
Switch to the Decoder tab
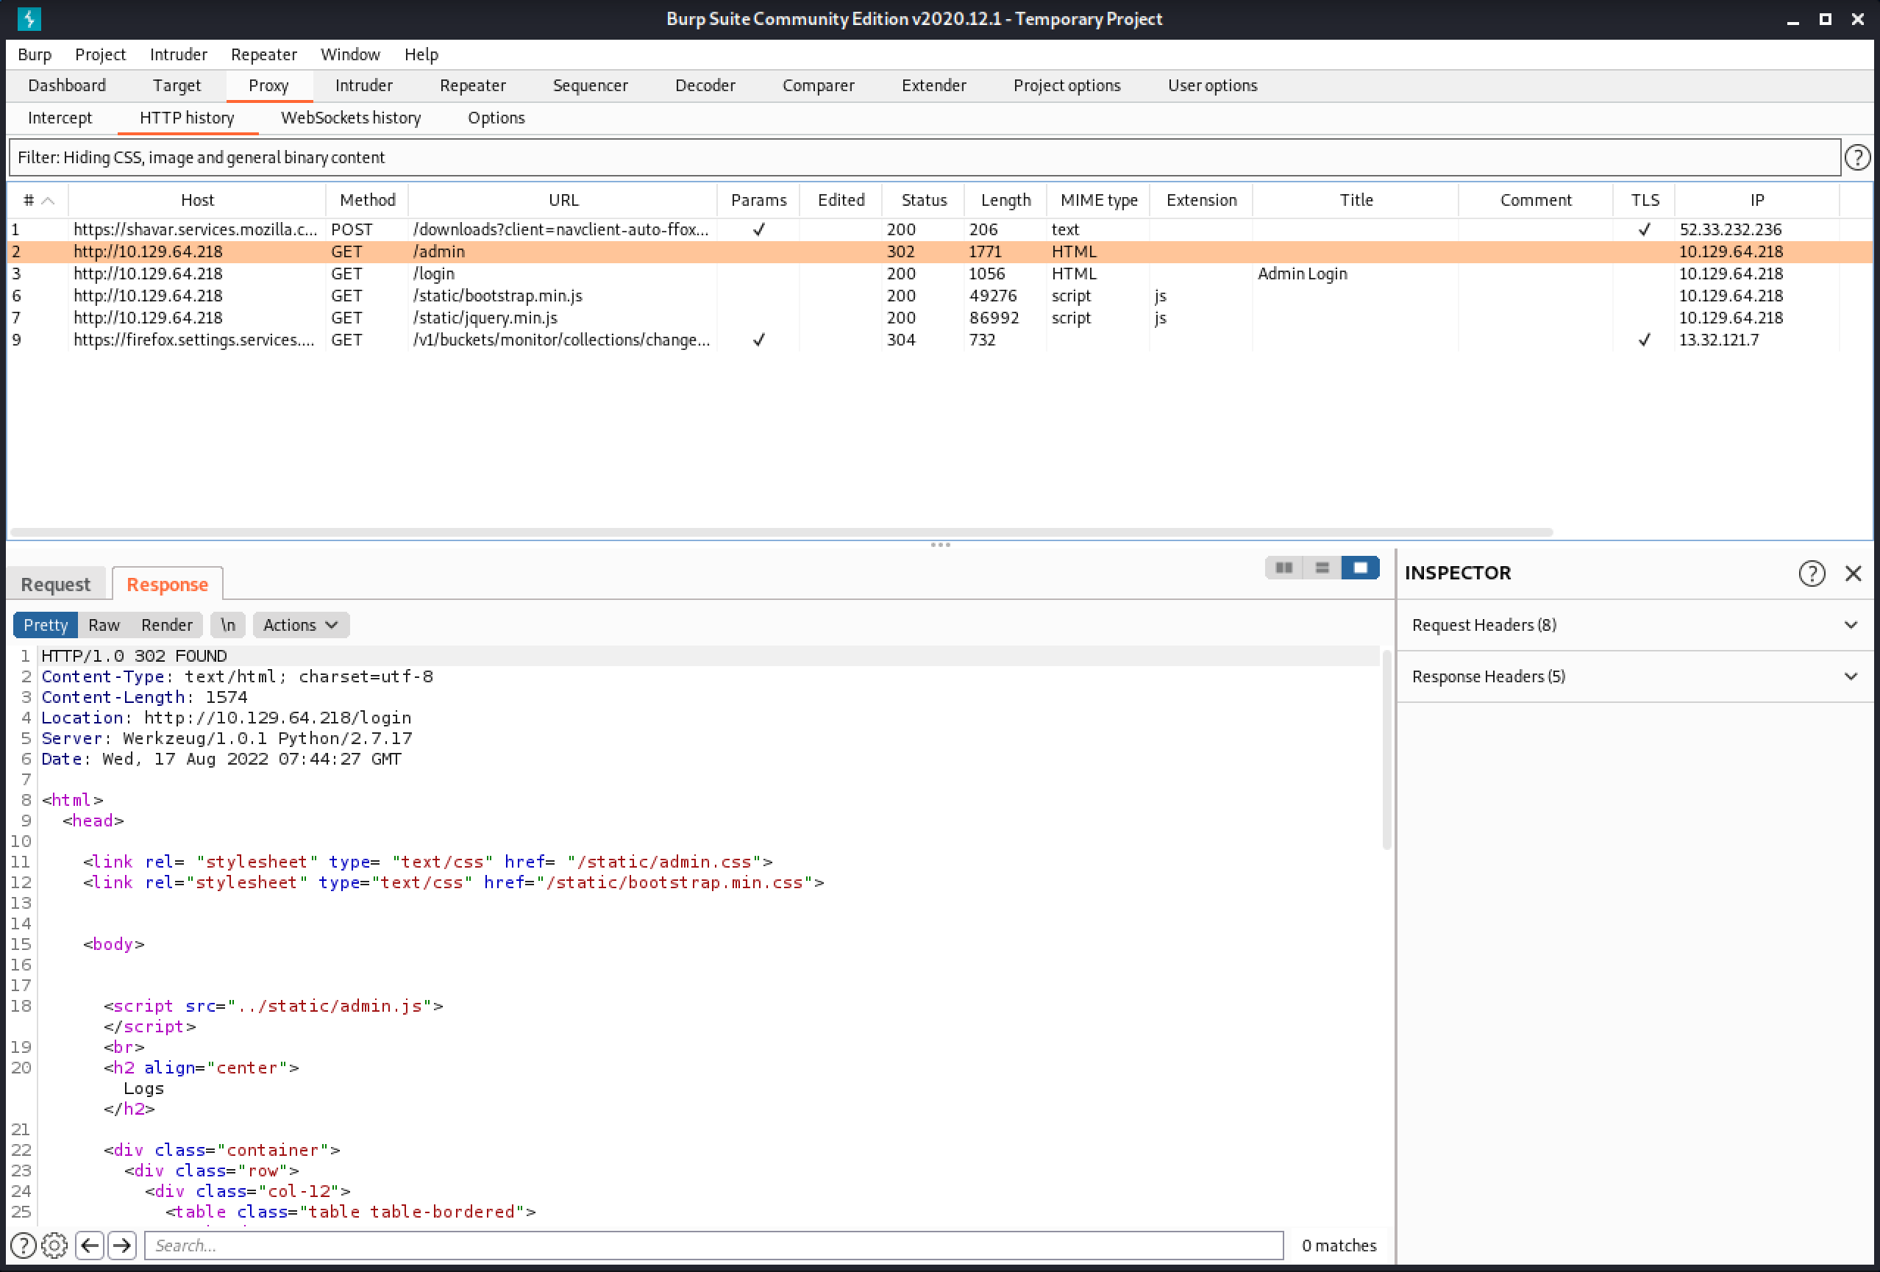[x=705, y=86]
